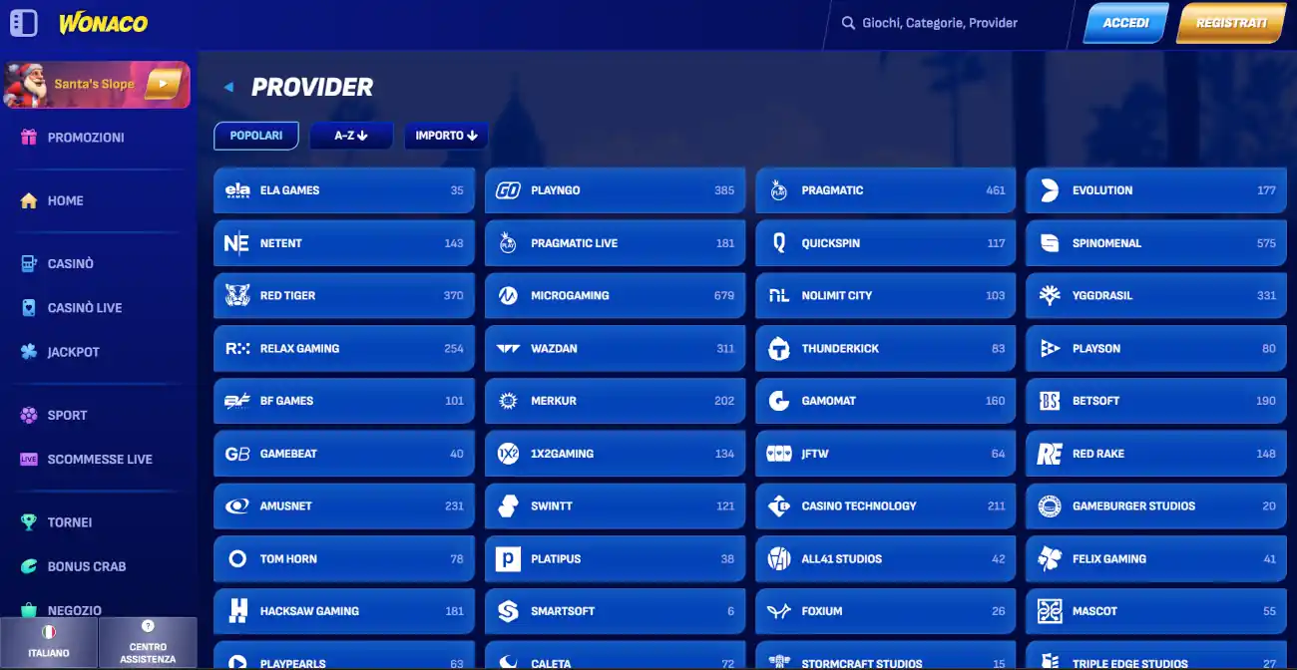Click the Accedi login button

[1125, 23]
